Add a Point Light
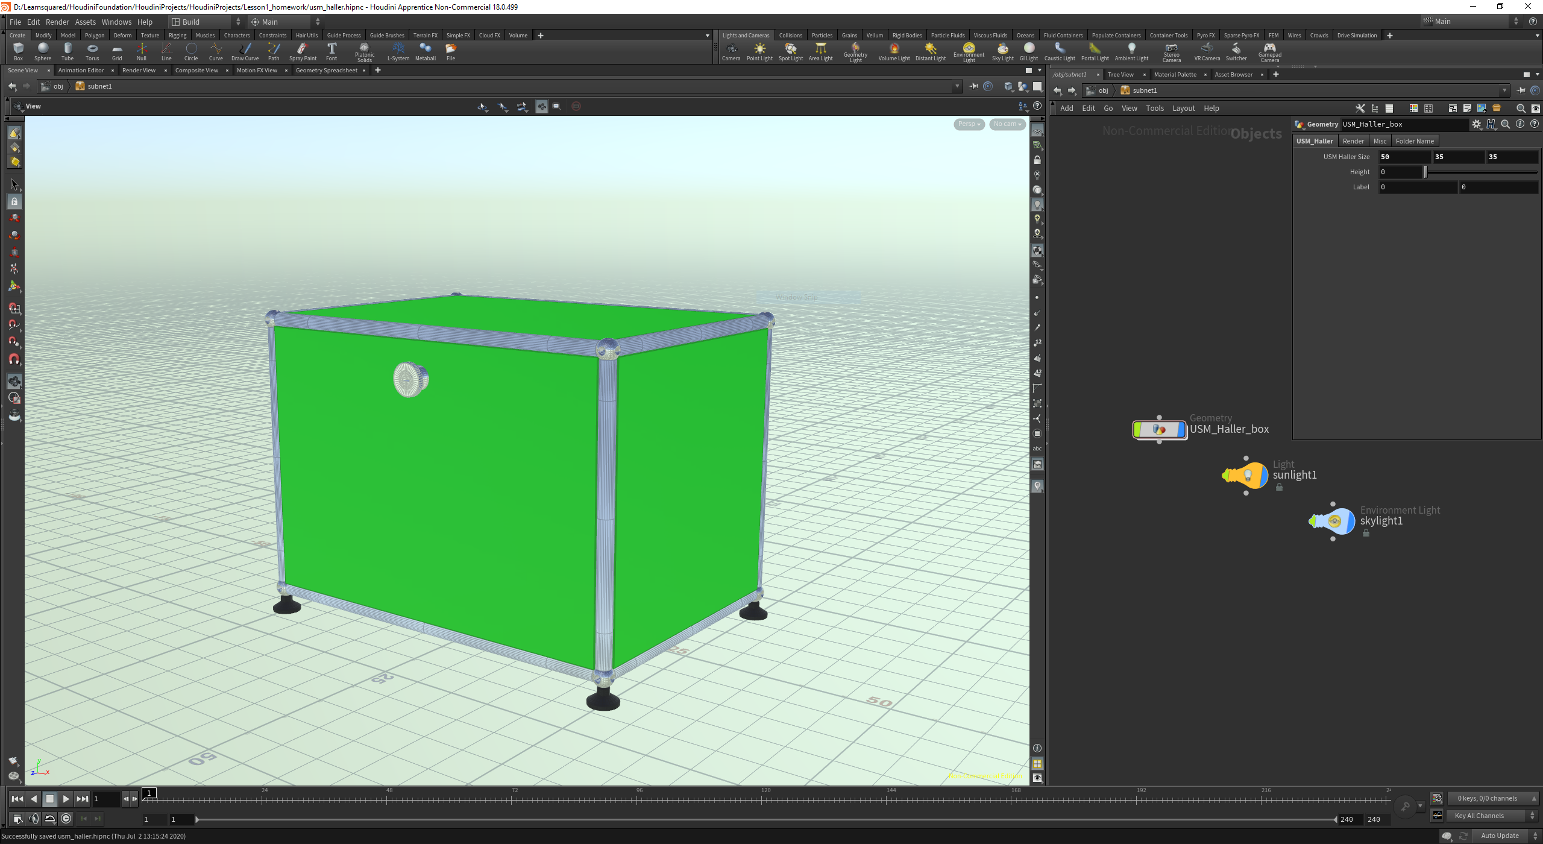The width and height of the screenshot is (1543, 844). [x=759, y=52]
